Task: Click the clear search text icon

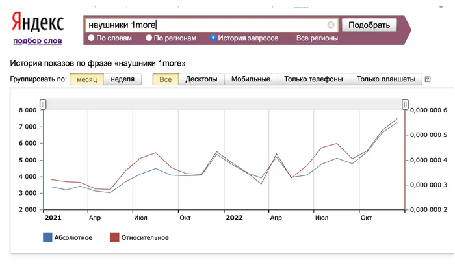Action: (x=331, y=25)
